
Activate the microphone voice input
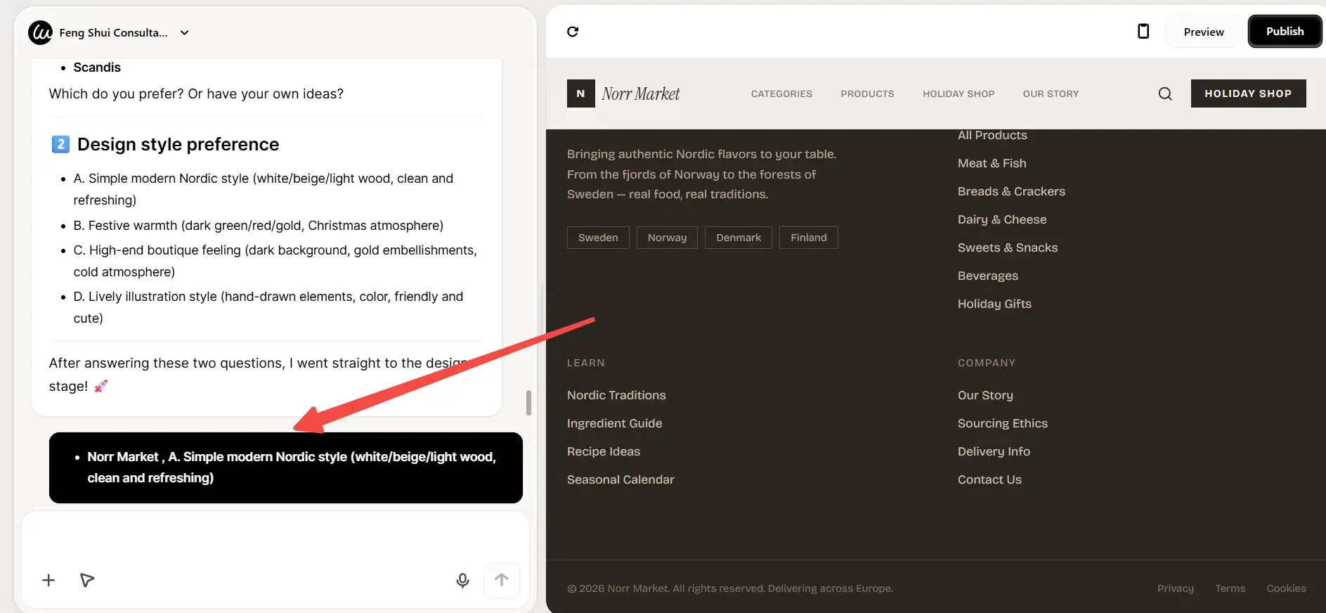click(462, 580)
